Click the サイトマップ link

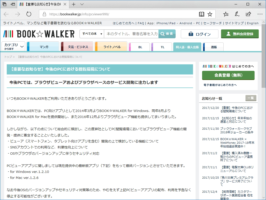(234, 23)
